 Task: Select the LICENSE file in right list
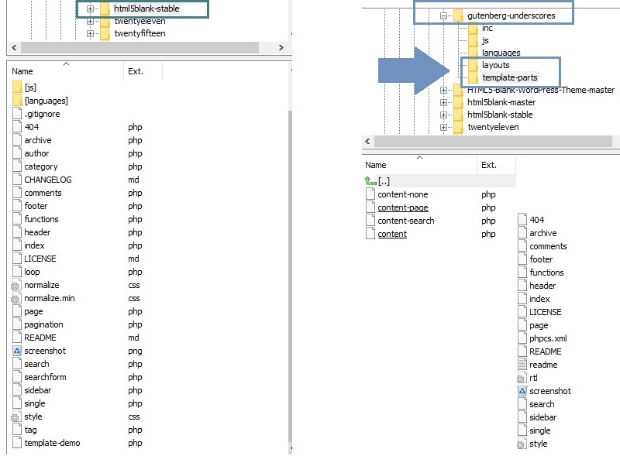(x=546, y=312)
